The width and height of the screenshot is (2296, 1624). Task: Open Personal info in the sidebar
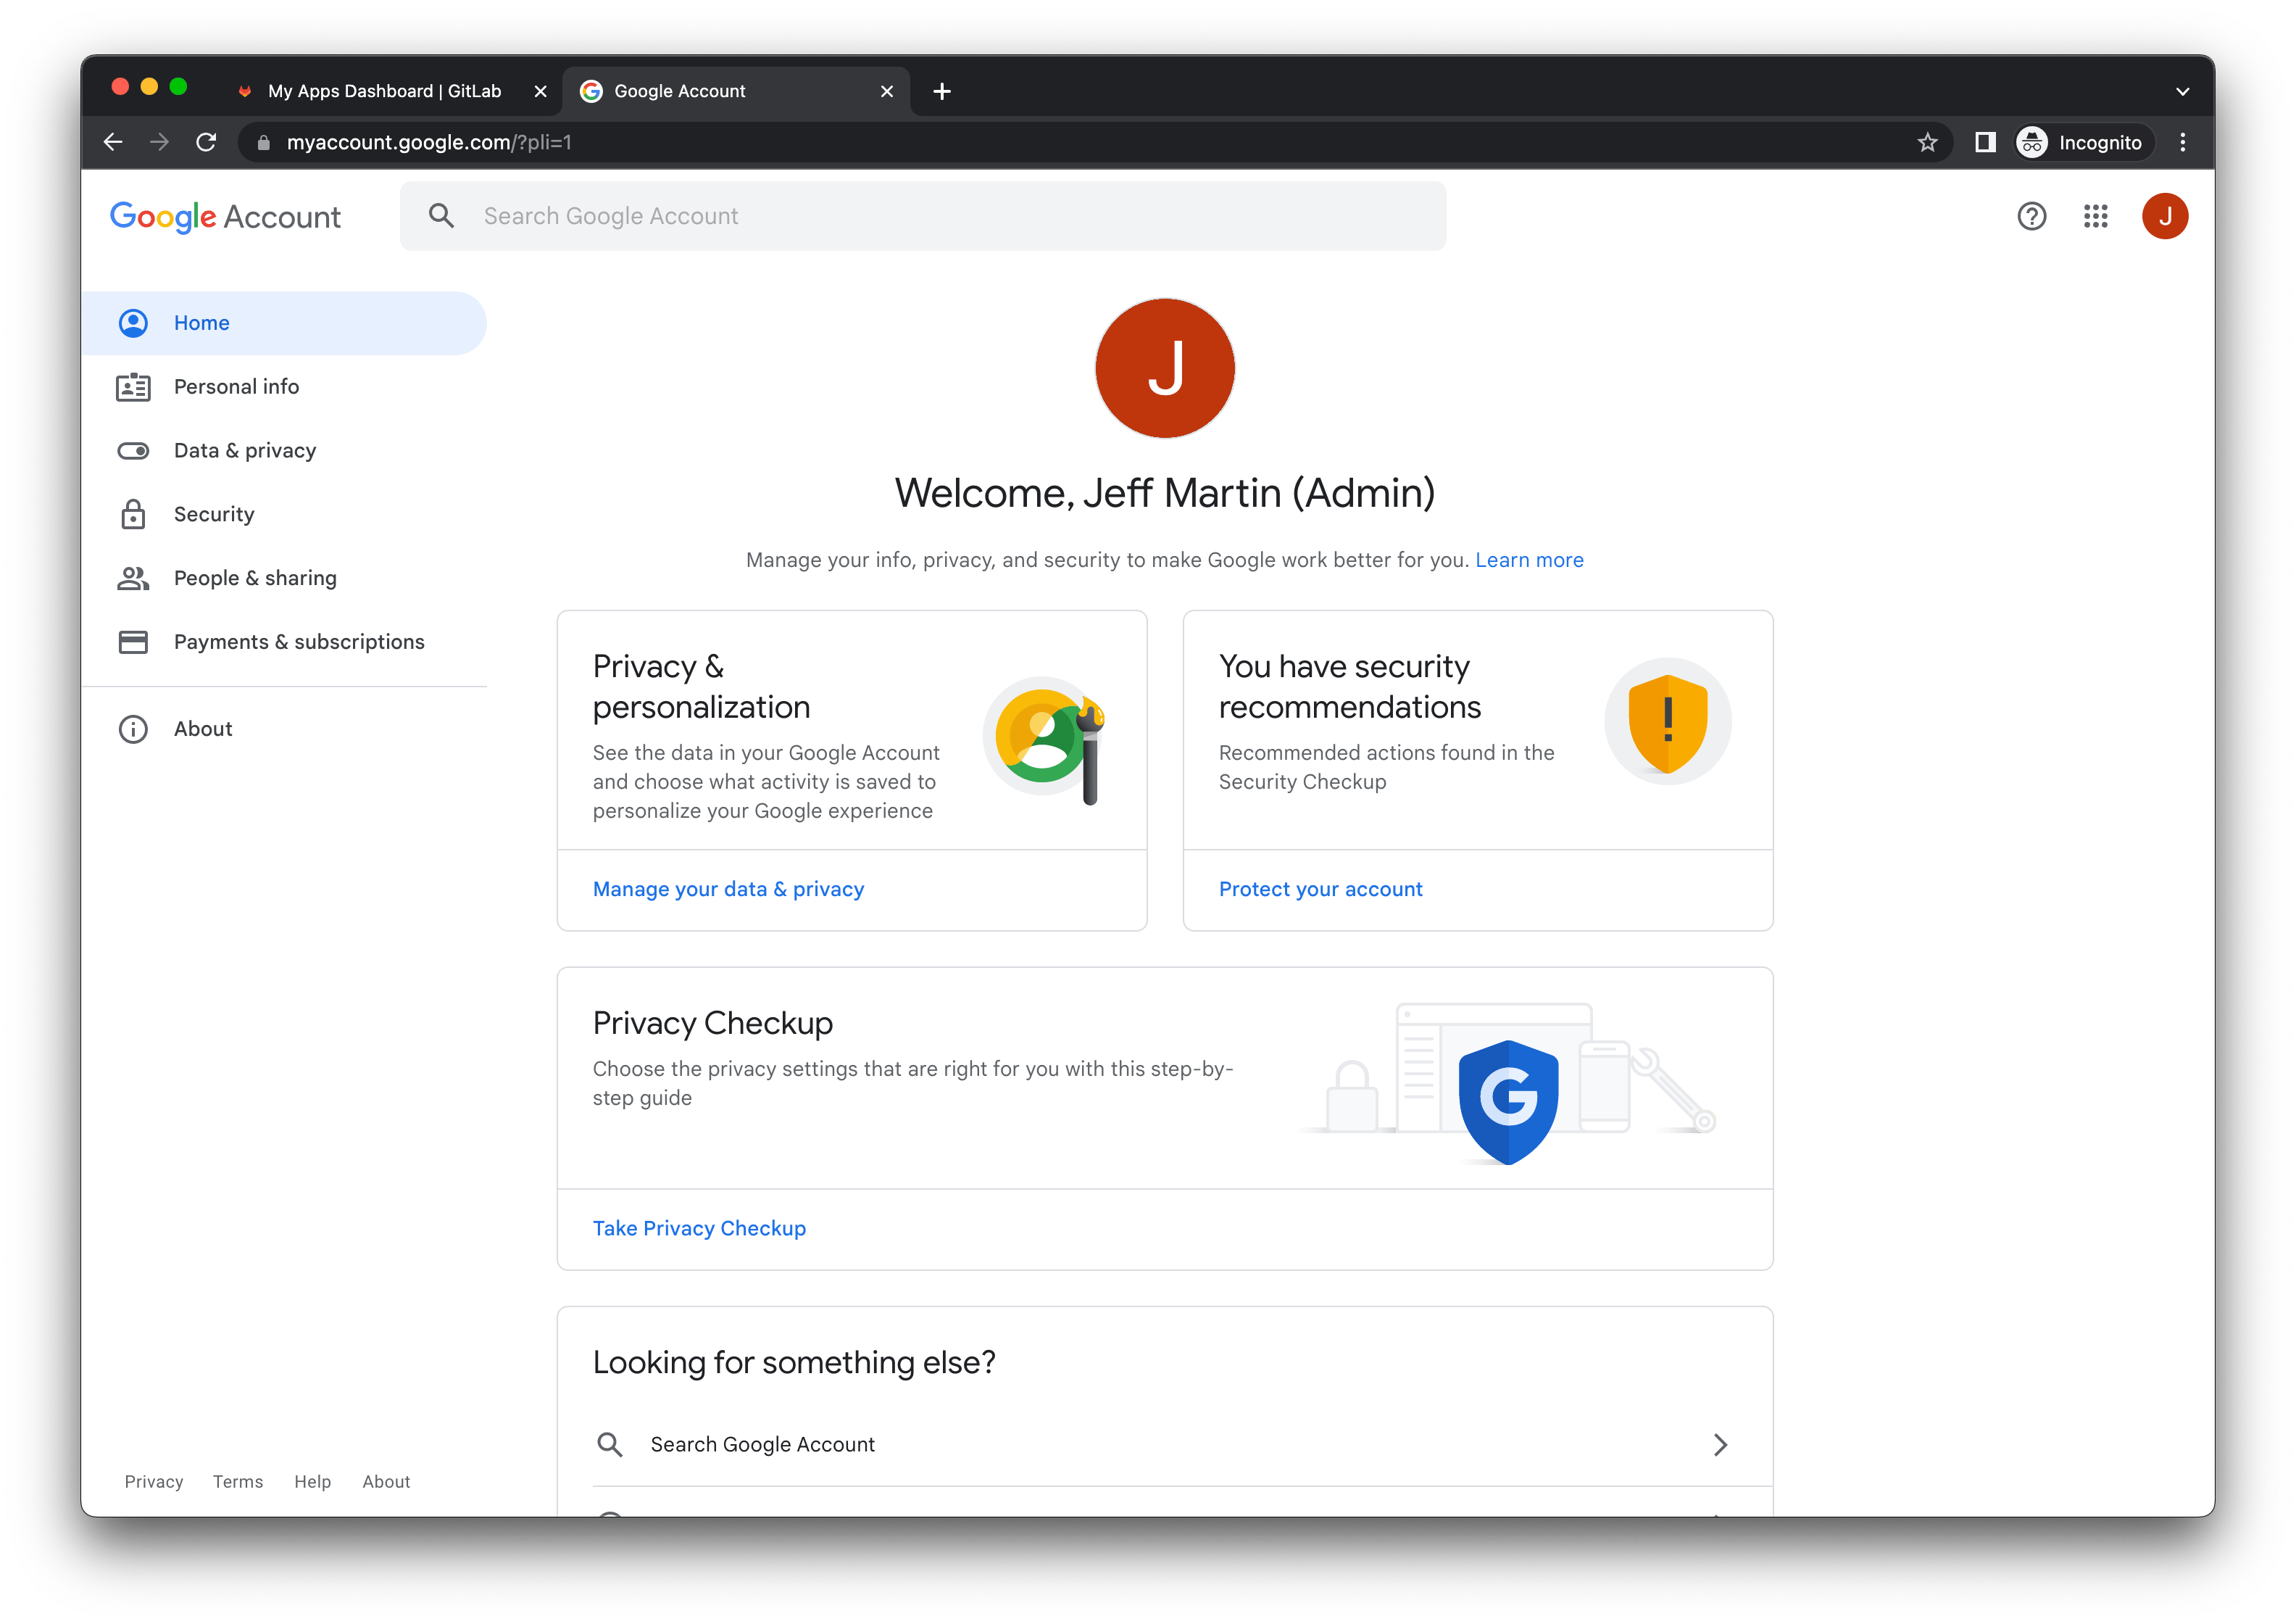284,386
